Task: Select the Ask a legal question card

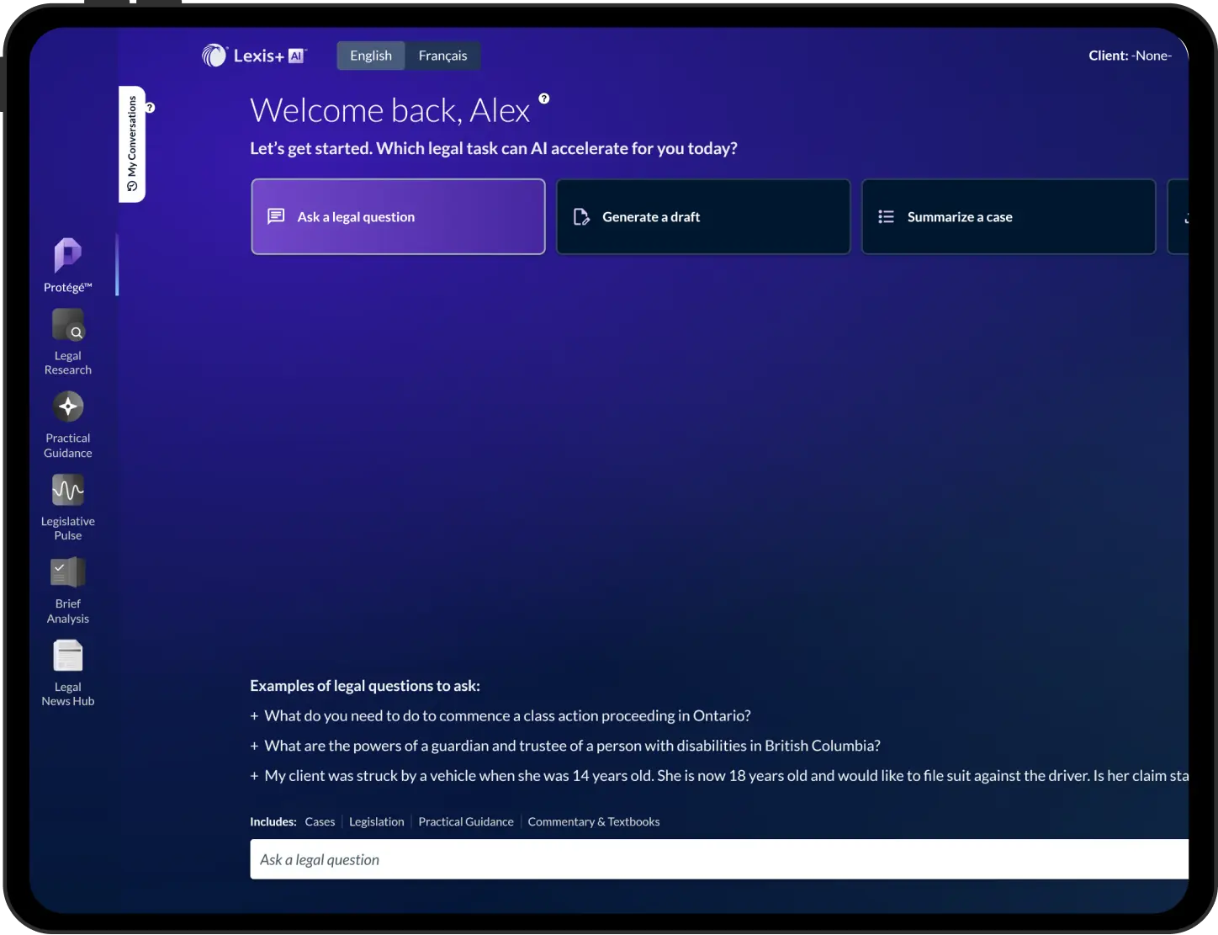Action: click(398, 216)
